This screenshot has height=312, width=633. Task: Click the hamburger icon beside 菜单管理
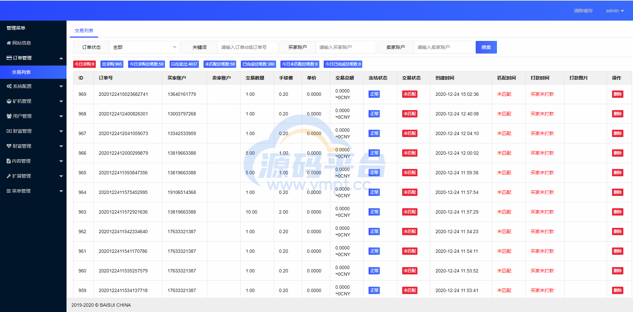coord(9,191)
